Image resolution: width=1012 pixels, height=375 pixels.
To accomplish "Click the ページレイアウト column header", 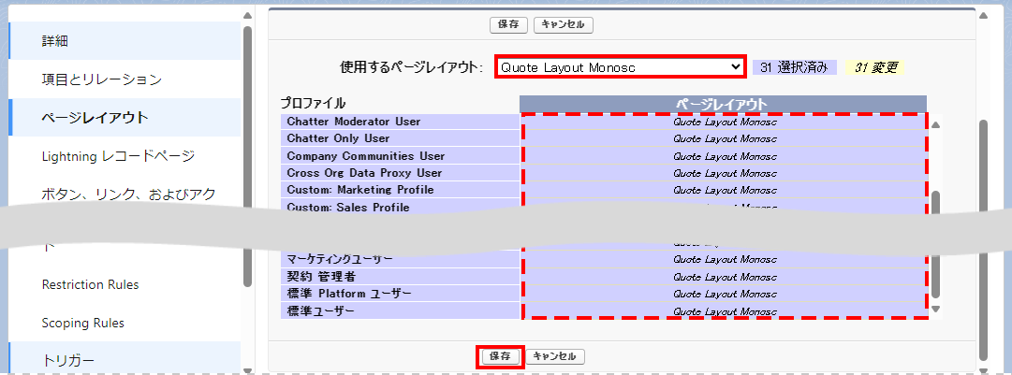I will (x=722, y=104).
